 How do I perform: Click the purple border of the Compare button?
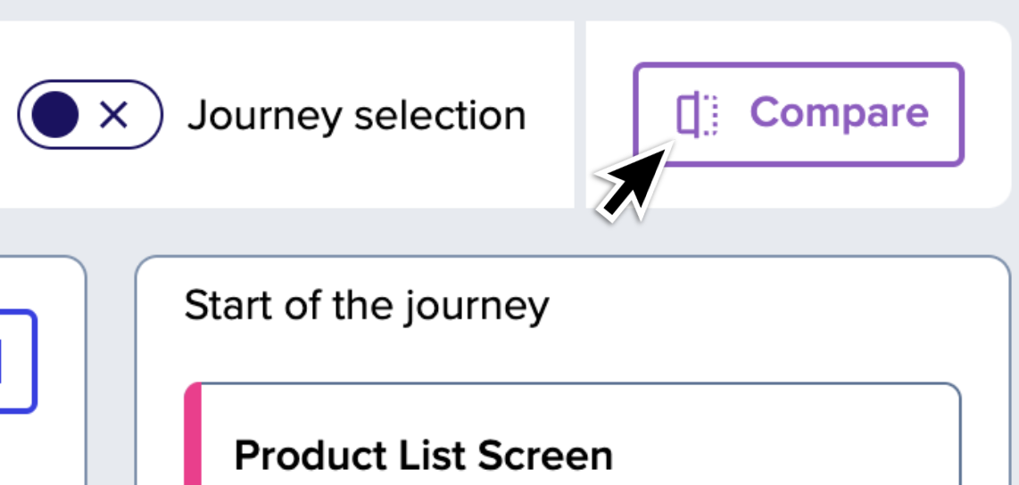[x=799, y=65]
